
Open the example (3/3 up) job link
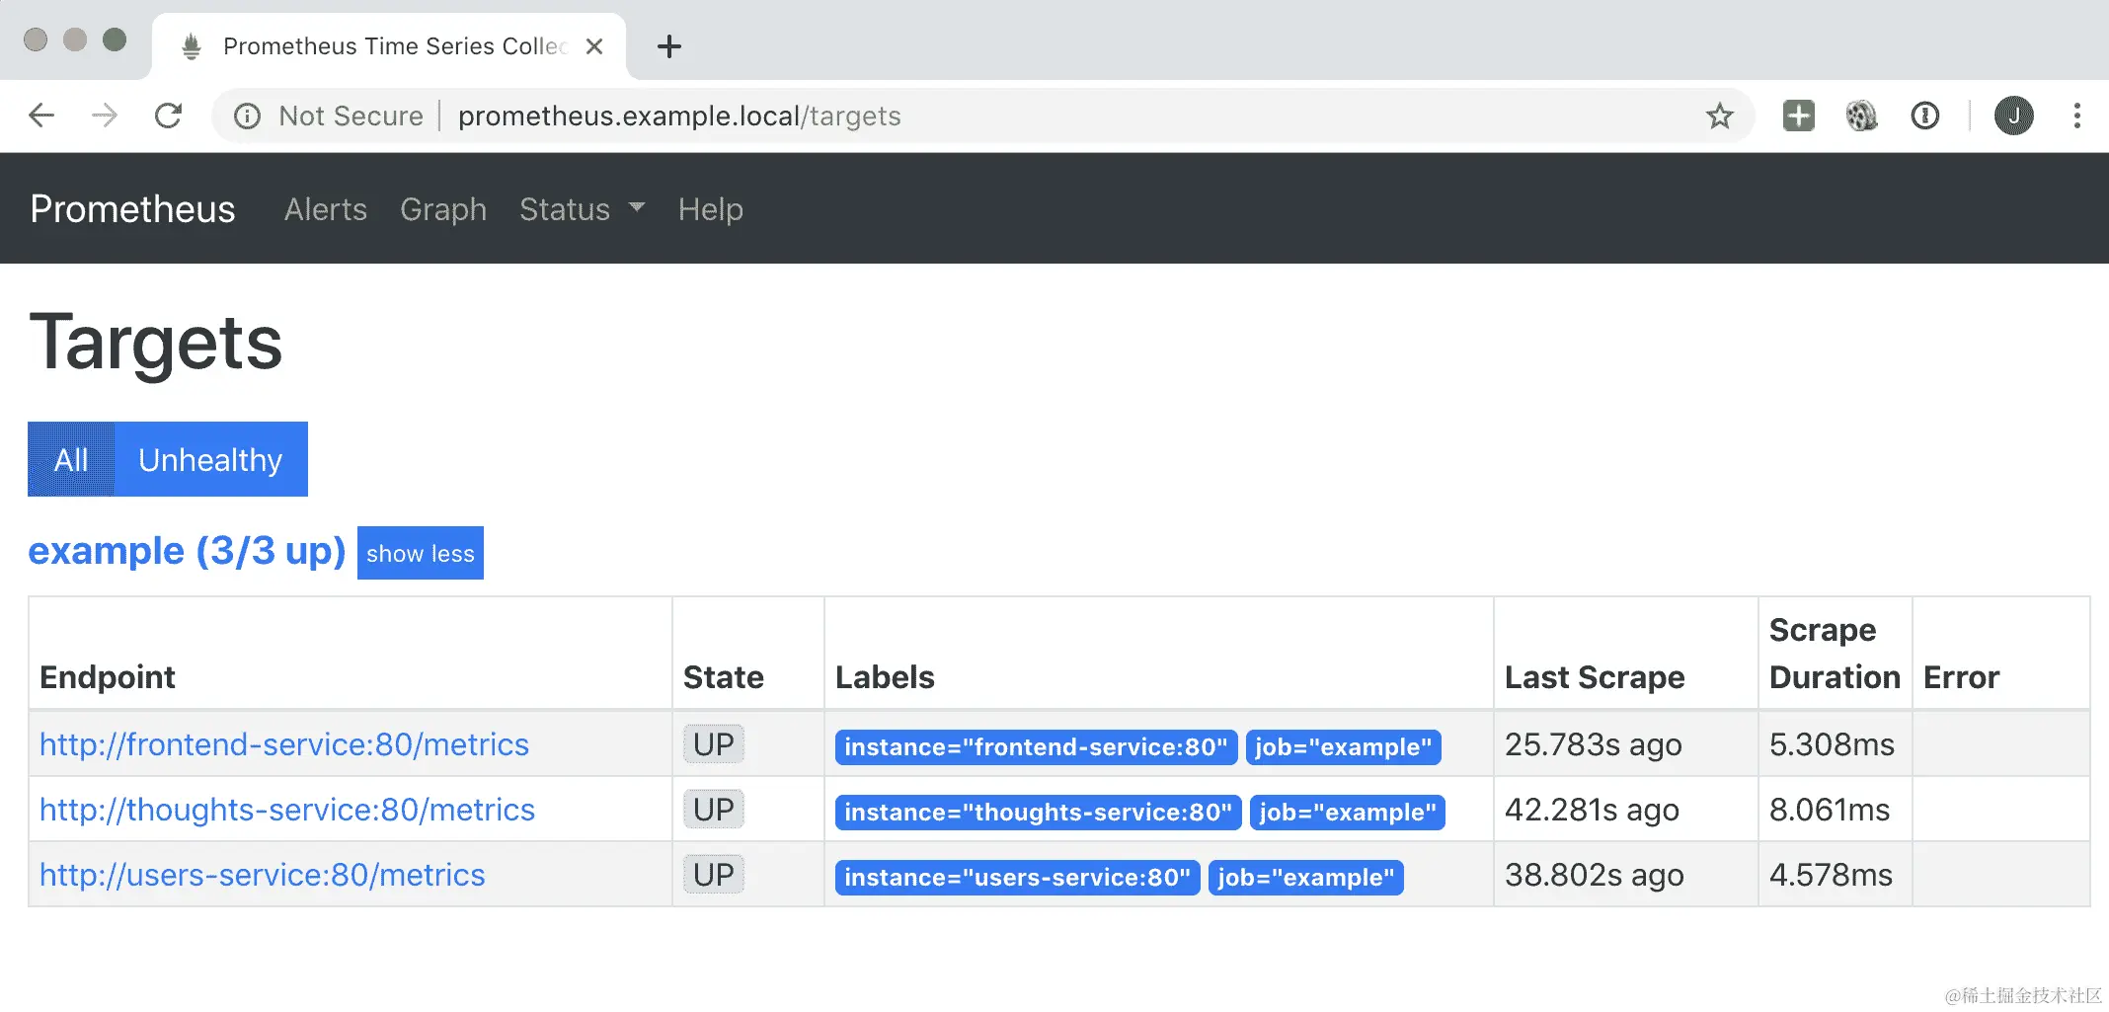coord(187,551)
